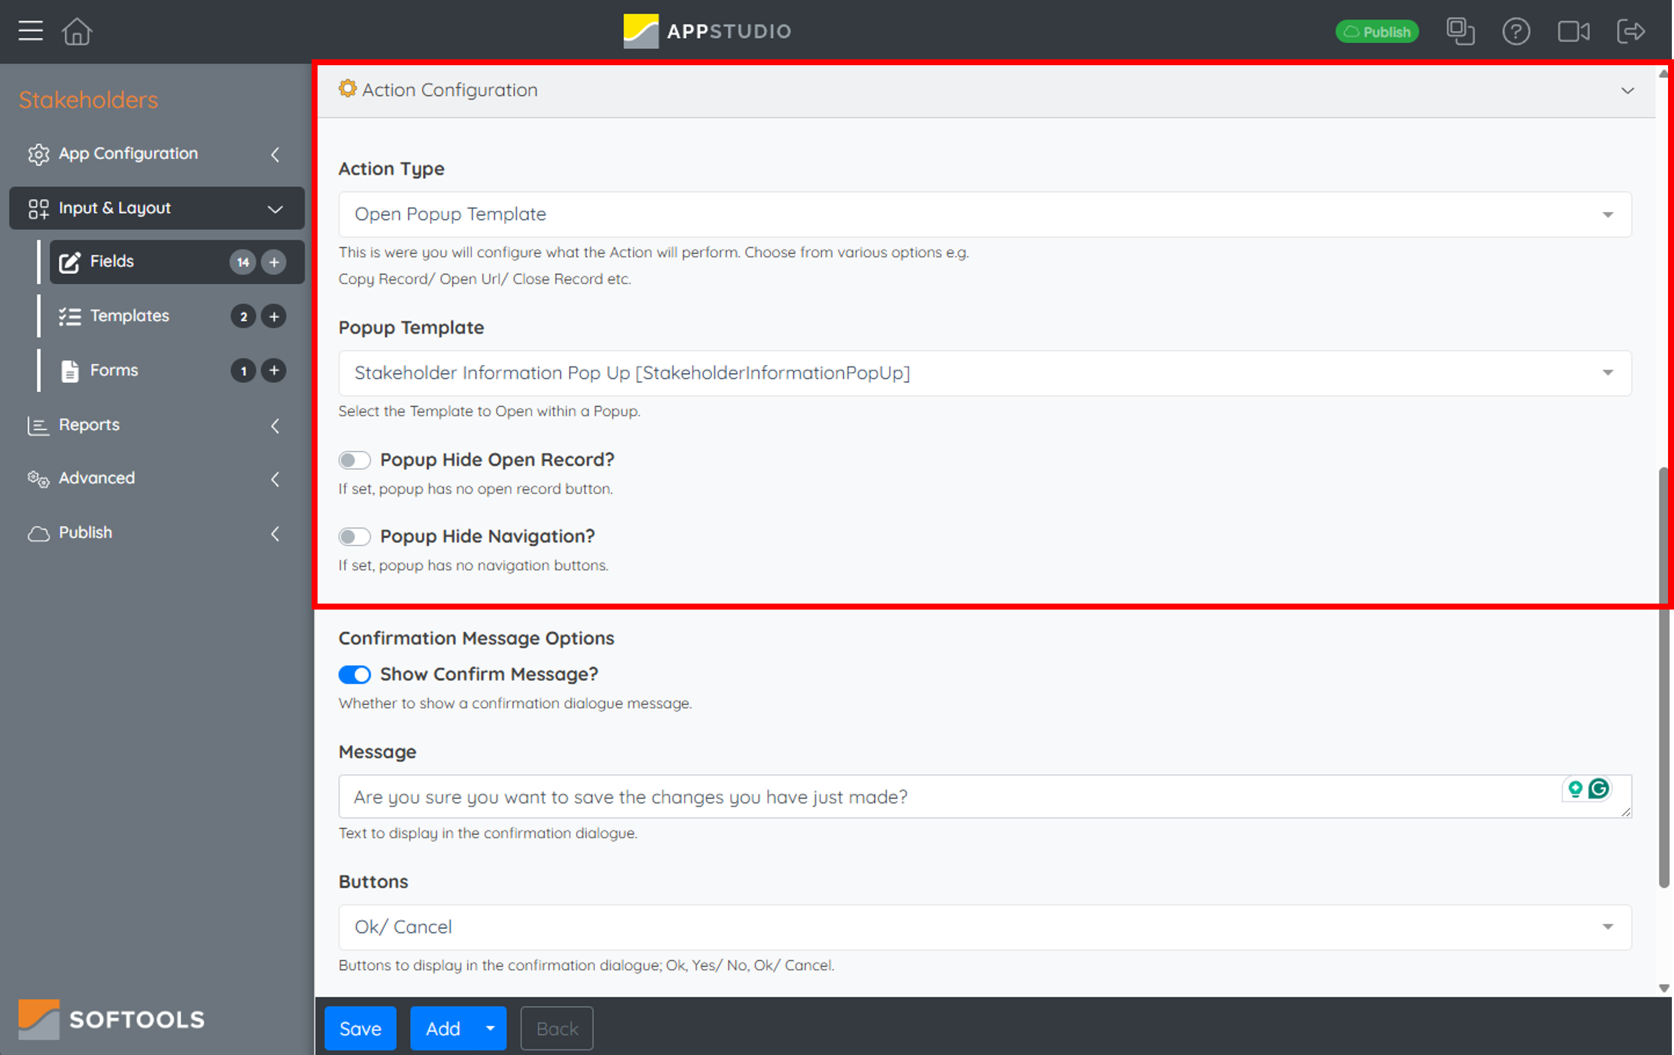Click the Input & Layout grid icon
This screenshot has height=1055, width=1674.
click(38, 208)
